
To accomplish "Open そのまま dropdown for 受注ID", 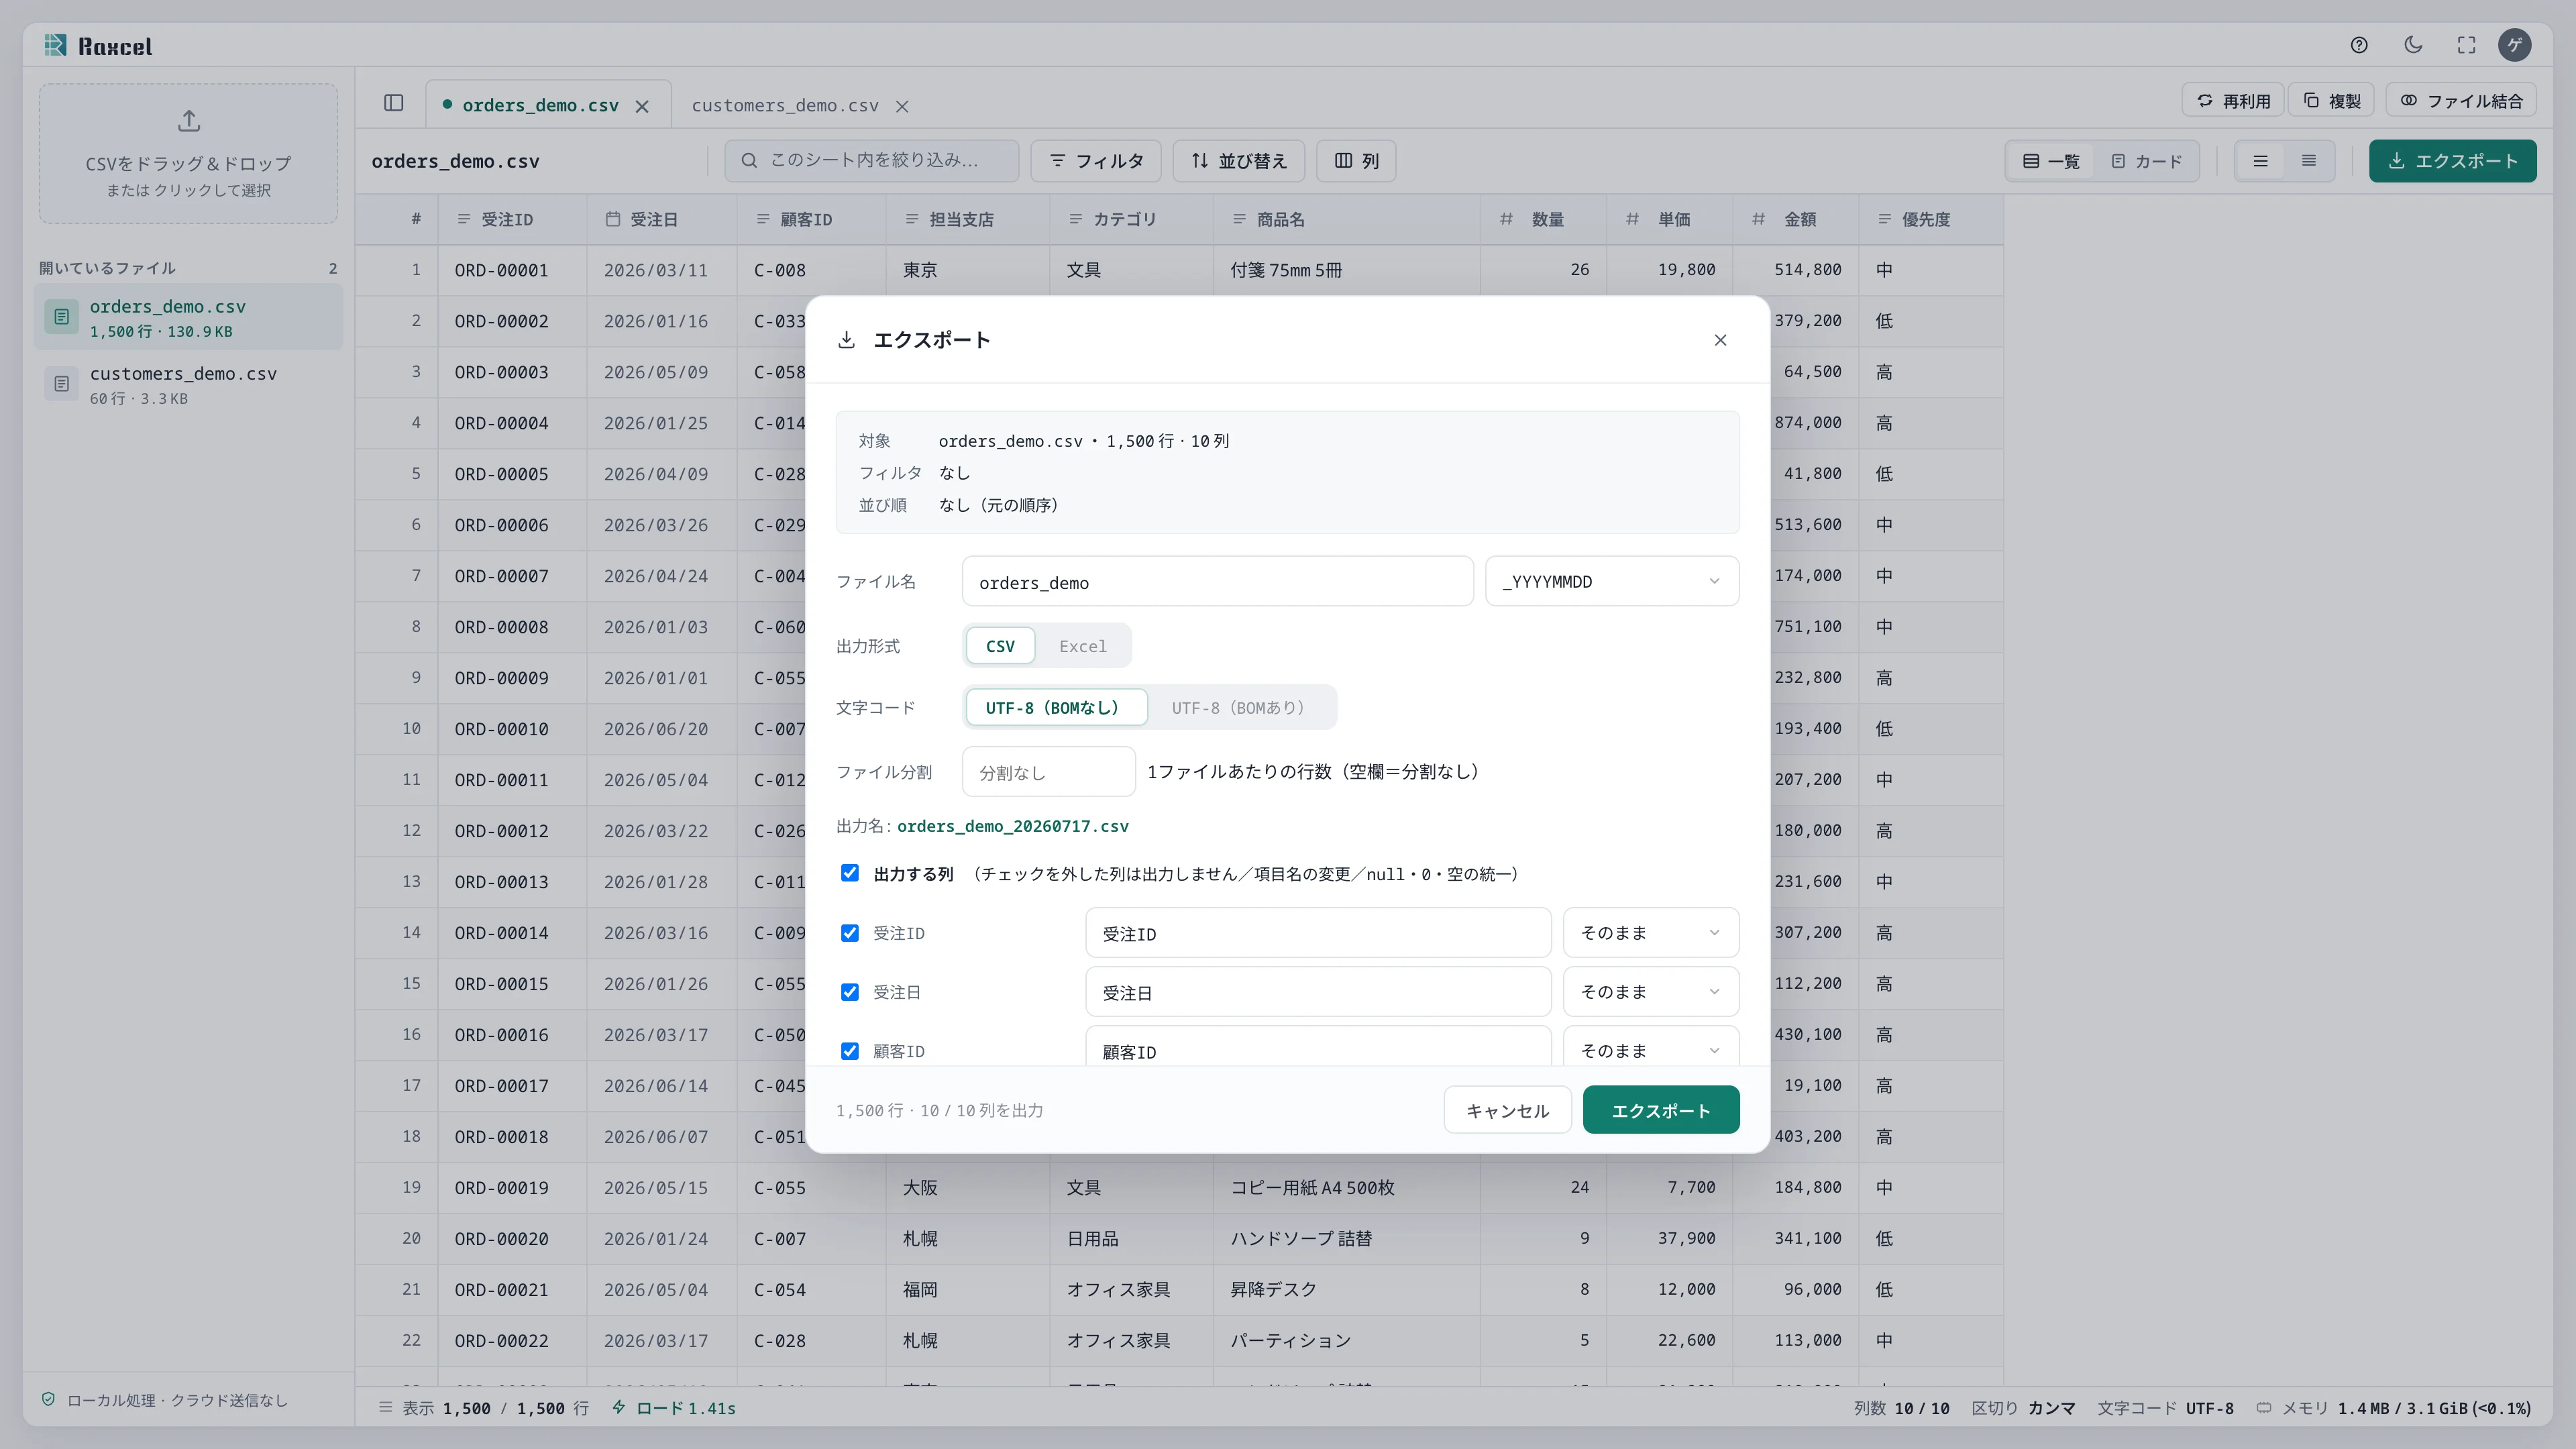I will [1651, 933].
